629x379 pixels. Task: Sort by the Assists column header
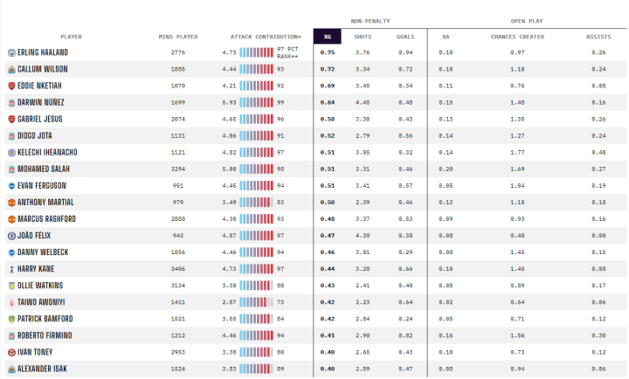(x=598, y=37)
